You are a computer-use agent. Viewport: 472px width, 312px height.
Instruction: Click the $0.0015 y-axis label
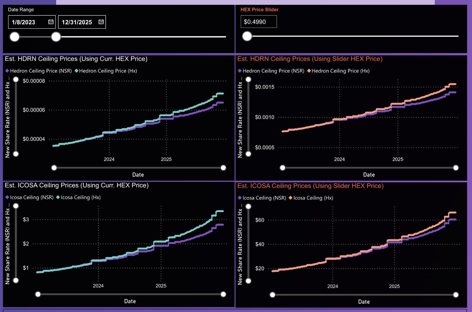pos(265,87)
